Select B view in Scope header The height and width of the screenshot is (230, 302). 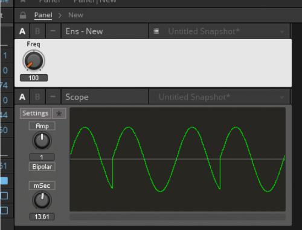pyautogui.click(x=37, y=97)
